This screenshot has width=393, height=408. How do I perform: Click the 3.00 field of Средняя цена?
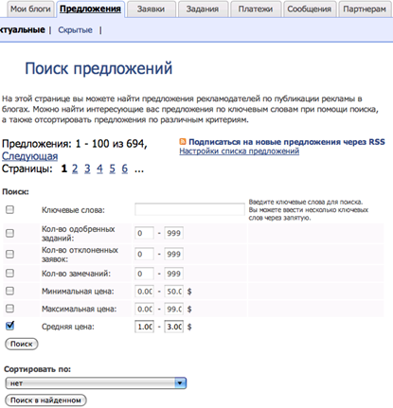pos(173,327)
